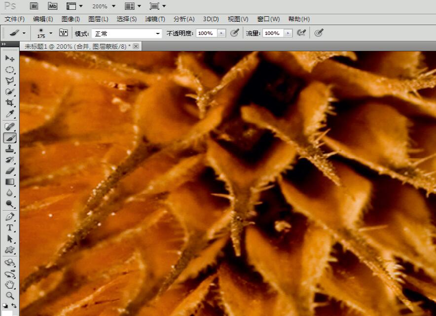Open the 帮助(H) menu
The image size is (436, 316).
click(299, 19)
